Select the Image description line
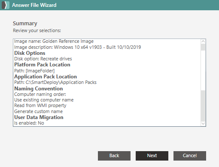The height and width of the screenshot is (167, 219). 78,47
